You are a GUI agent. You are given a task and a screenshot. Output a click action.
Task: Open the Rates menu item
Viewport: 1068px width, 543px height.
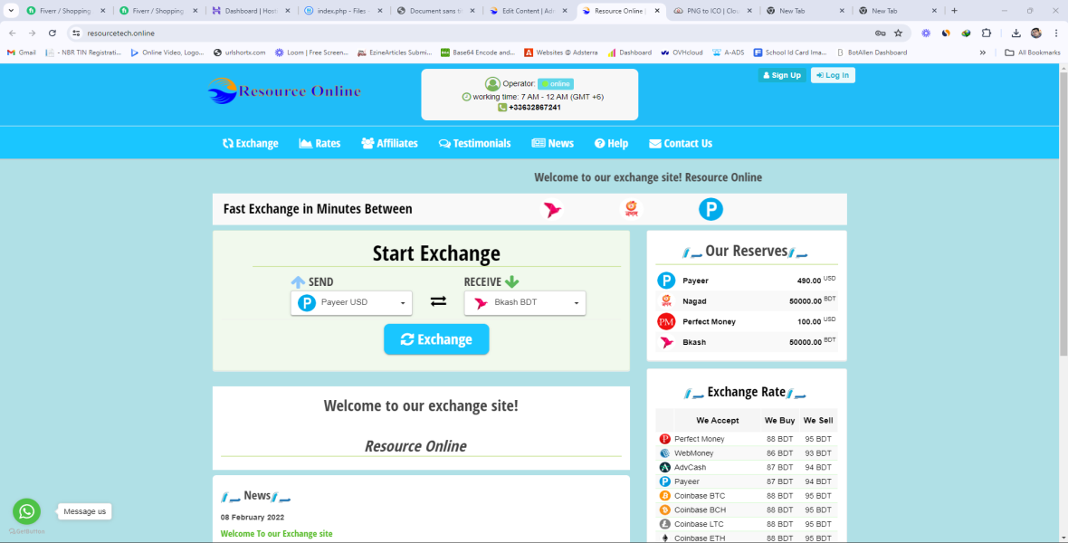click(x=319, y=143)
